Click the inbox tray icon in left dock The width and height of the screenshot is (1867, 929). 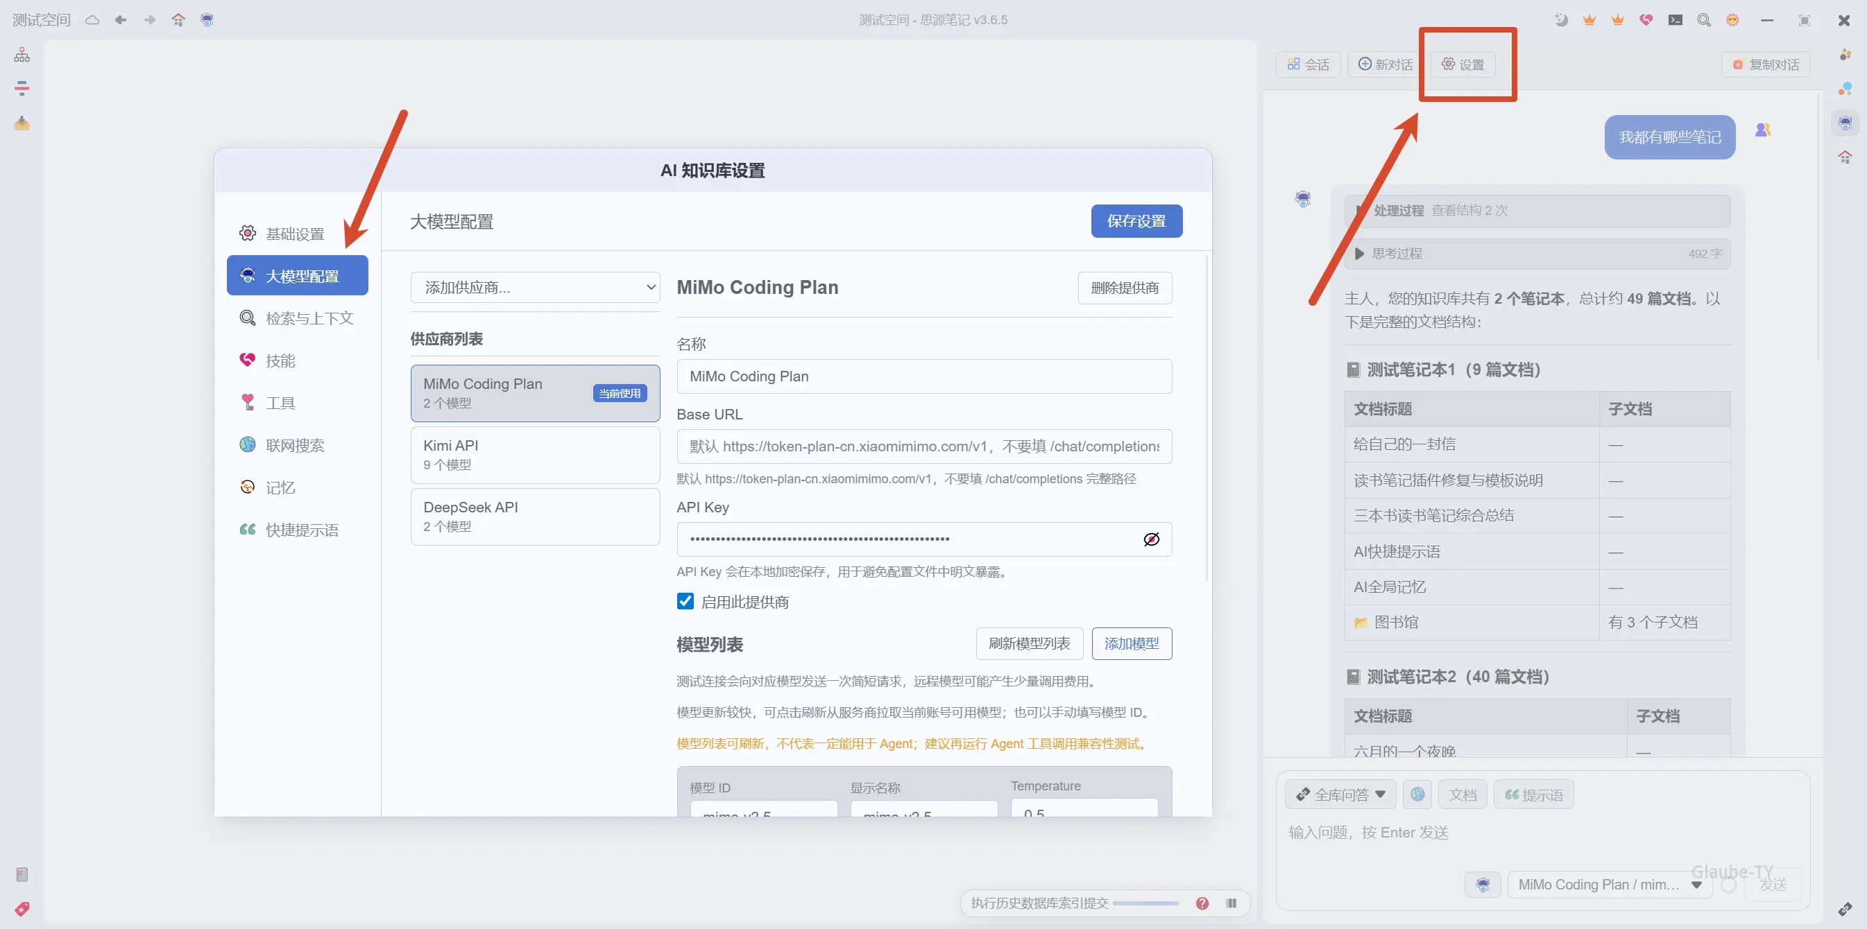pos(22,123)
